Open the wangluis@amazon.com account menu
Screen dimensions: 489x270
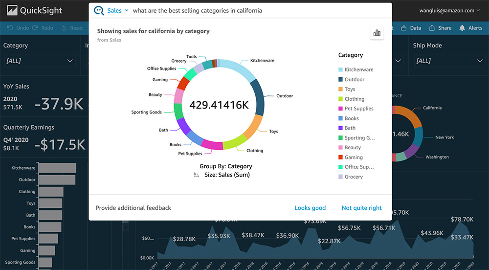(x=449, y=10)
